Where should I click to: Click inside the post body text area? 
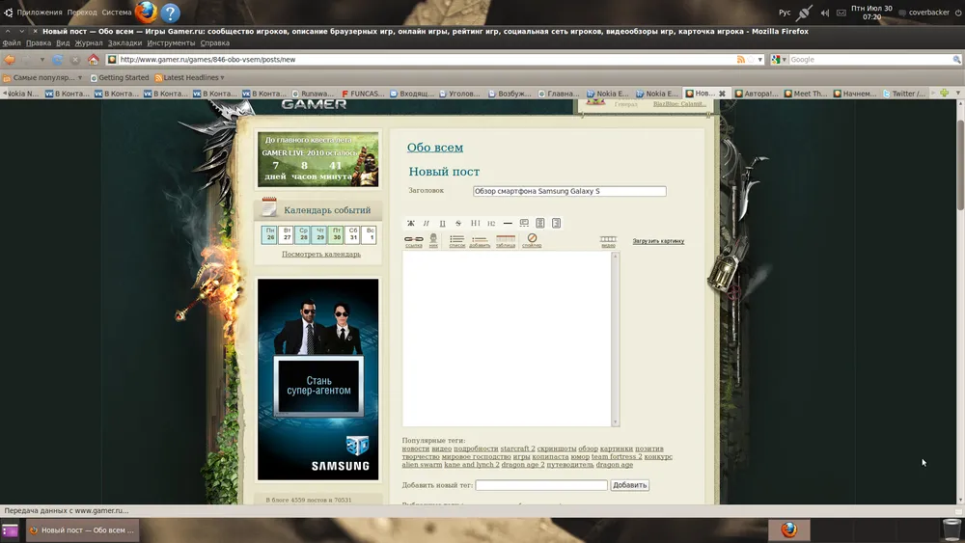pyautogui.click(x=507, y=339)
